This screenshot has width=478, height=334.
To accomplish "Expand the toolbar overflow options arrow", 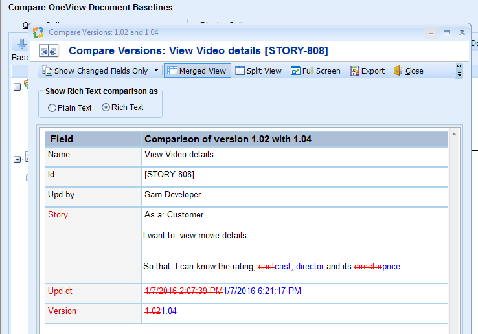I will tap(459, 71).
